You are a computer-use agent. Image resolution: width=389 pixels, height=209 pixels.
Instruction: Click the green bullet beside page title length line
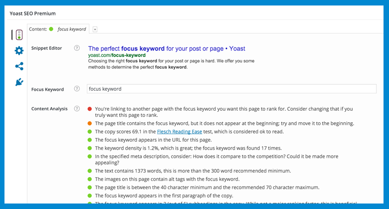pos(90,188)
